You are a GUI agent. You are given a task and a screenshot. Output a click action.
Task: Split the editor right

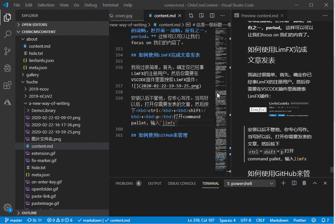[x=212, y=16]
